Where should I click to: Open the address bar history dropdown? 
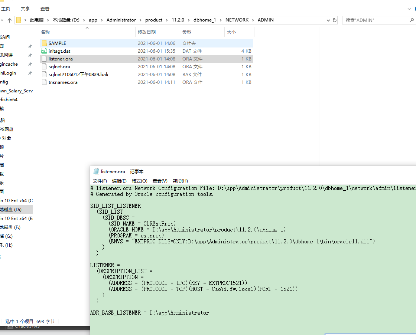pos(328,20)
